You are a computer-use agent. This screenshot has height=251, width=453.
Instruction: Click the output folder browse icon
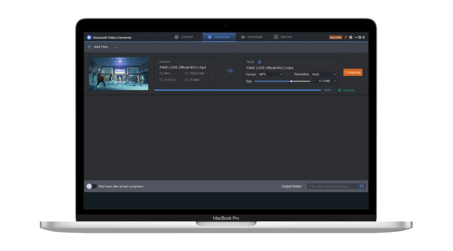pyautogui.click(x=361, y=186)
